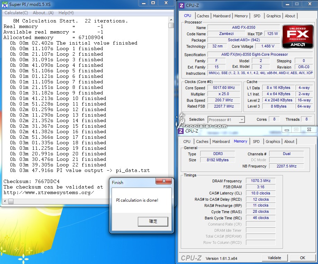Click the Checksum: 7667DDC4 line in Super PI
This screenshot has height=264, width=318.
pos(32,181)
